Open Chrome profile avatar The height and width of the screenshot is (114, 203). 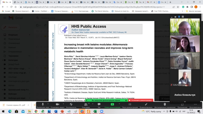pyautogui.click(x=196, y=7)
